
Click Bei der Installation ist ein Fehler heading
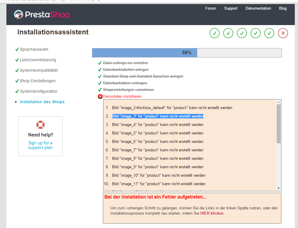point(156,197)
